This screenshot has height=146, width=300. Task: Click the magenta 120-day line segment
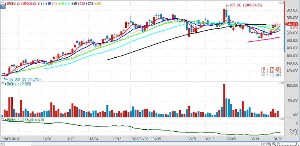pyautogui.click(x=264, y=40)
